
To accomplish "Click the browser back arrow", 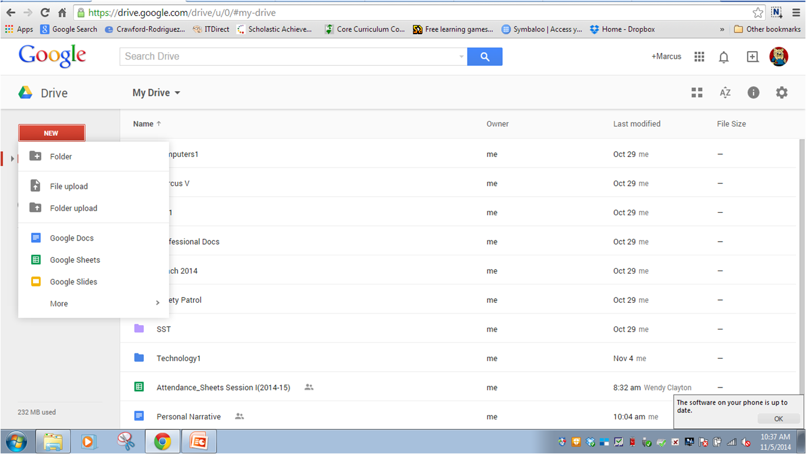I will (11, 12).
